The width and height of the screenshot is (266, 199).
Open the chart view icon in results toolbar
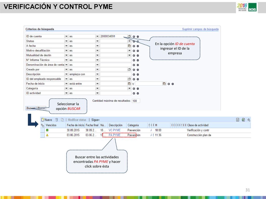(x=238, y=120)
